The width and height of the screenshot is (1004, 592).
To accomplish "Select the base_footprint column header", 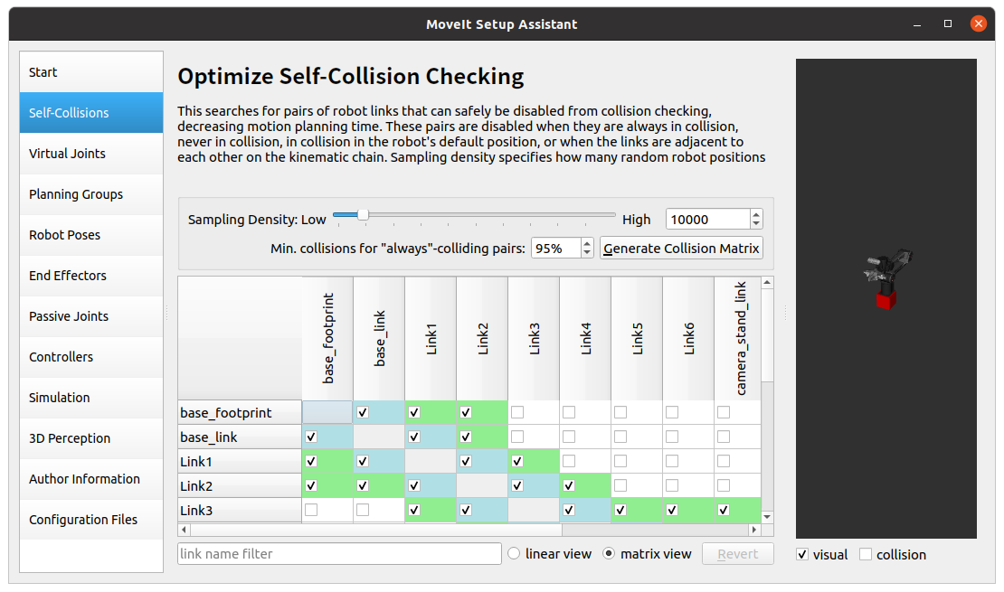I will tap(327, 339).
